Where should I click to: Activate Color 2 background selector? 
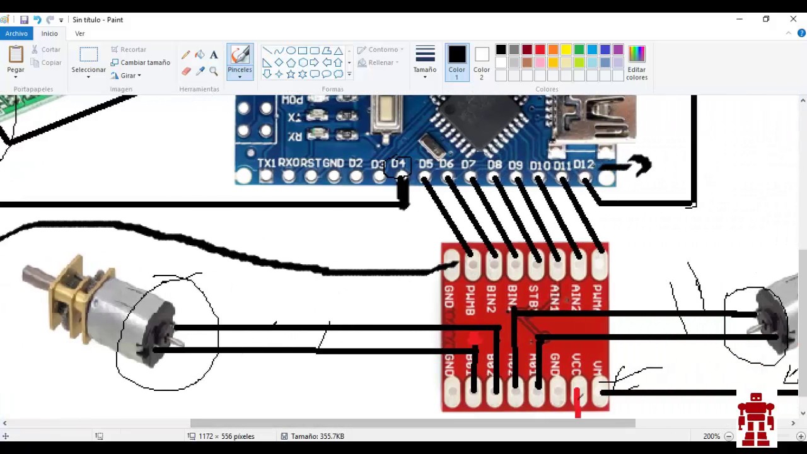482,62
